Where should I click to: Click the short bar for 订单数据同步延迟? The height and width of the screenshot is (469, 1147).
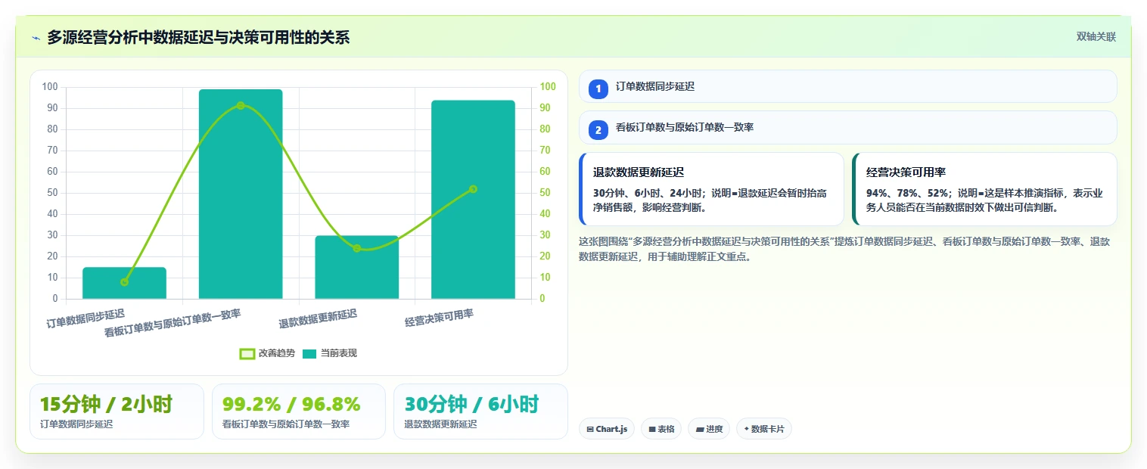click(124, 283)
